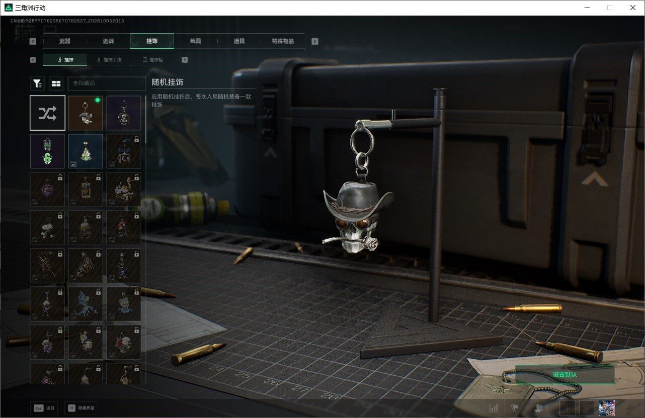Add teammate in first empty plus slot
This screenshot has height=418, width=645.
569,408
